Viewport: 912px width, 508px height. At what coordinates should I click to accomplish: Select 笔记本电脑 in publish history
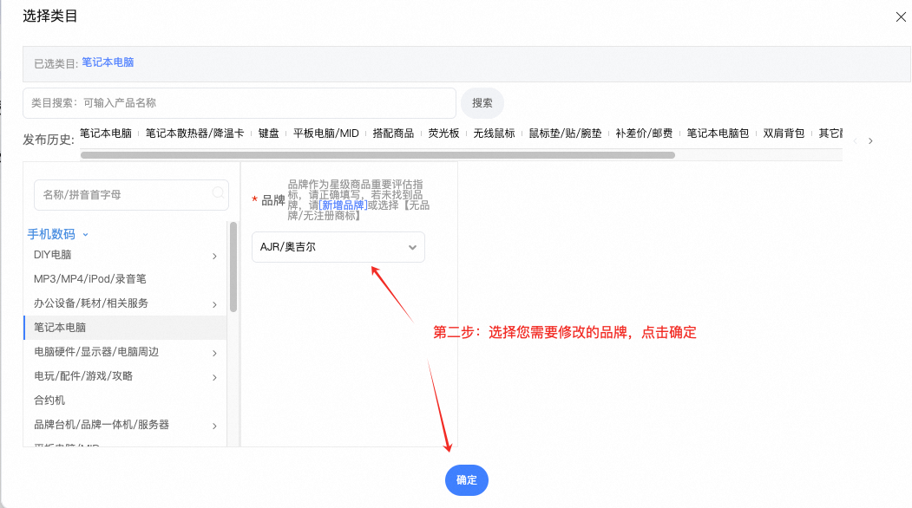tap(106, 134)
